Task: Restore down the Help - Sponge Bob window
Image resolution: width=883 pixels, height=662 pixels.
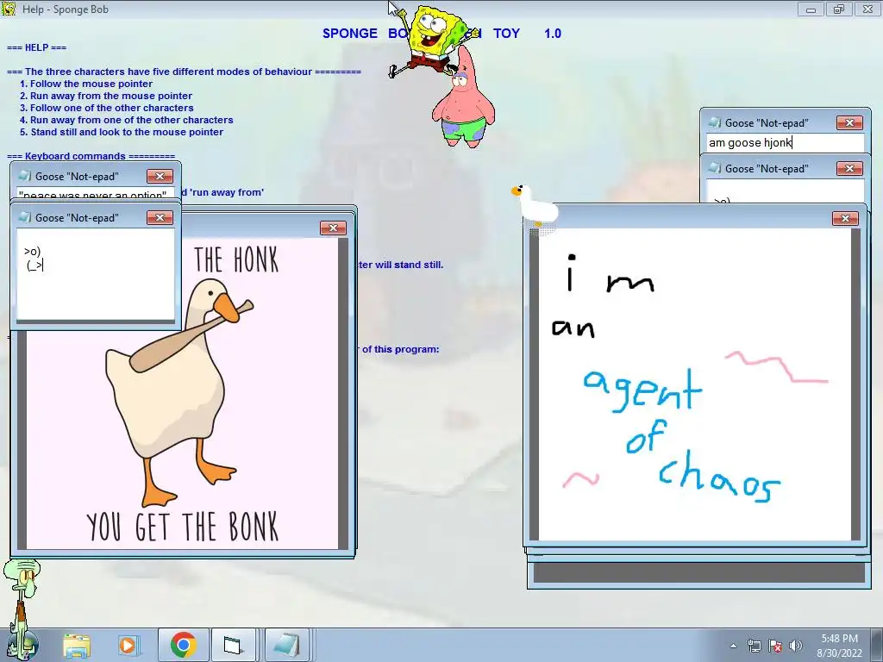Action: coord(839,9)
